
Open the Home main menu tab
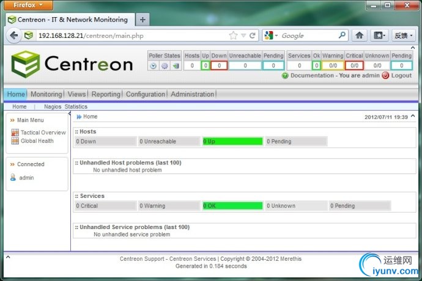16,94
